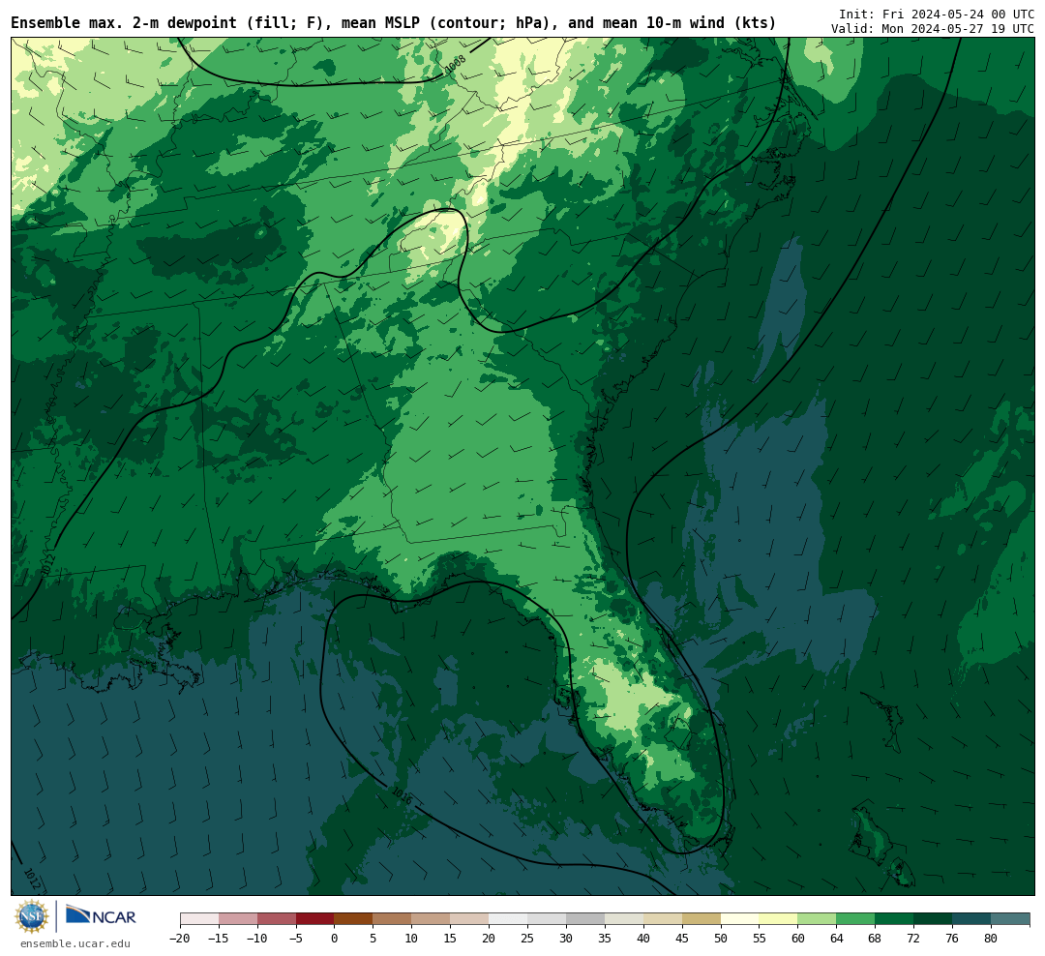
Task: Click the color swatch between 50 and 55
Action: pyautogui.click(x=740, y=919)
